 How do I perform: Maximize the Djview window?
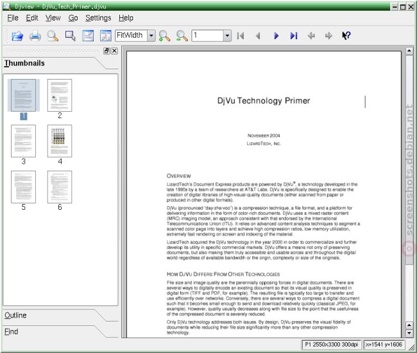(x=403, y=6)
